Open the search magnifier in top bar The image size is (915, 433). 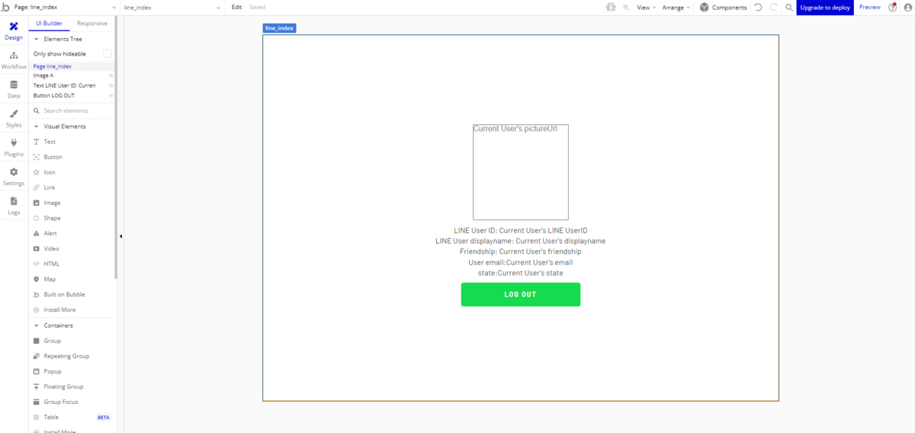pos(789,7)
